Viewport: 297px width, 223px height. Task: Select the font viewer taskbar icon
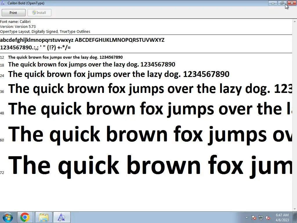pos(61,217)
